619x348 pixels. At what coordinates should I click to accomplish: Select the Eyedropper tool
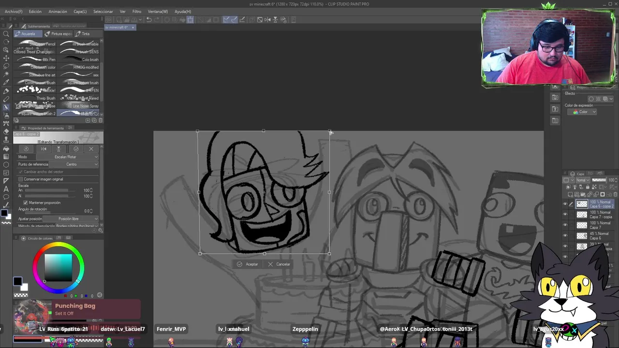pos(6,83)
